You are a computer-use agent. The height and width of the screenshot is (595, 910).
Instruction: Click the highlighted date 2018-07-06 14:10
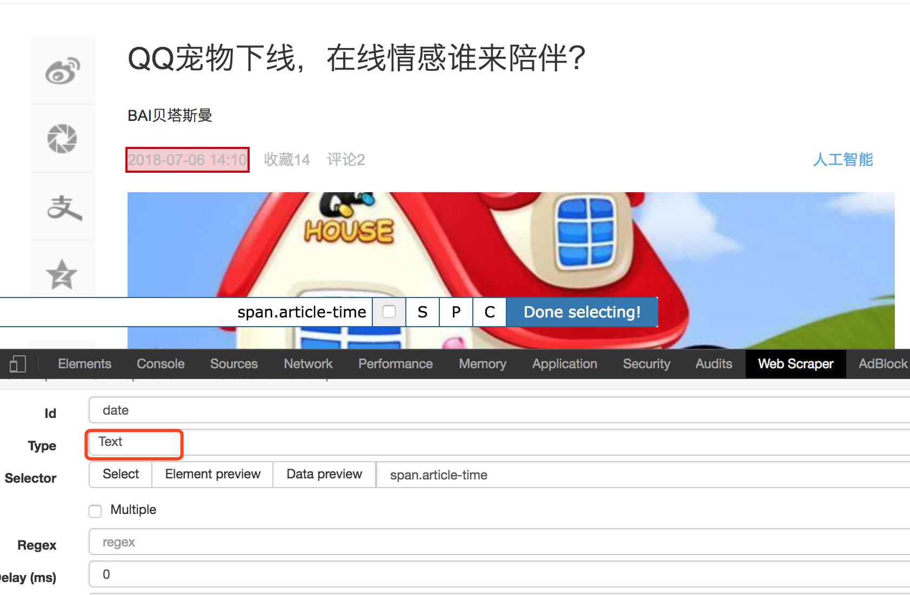188,160
